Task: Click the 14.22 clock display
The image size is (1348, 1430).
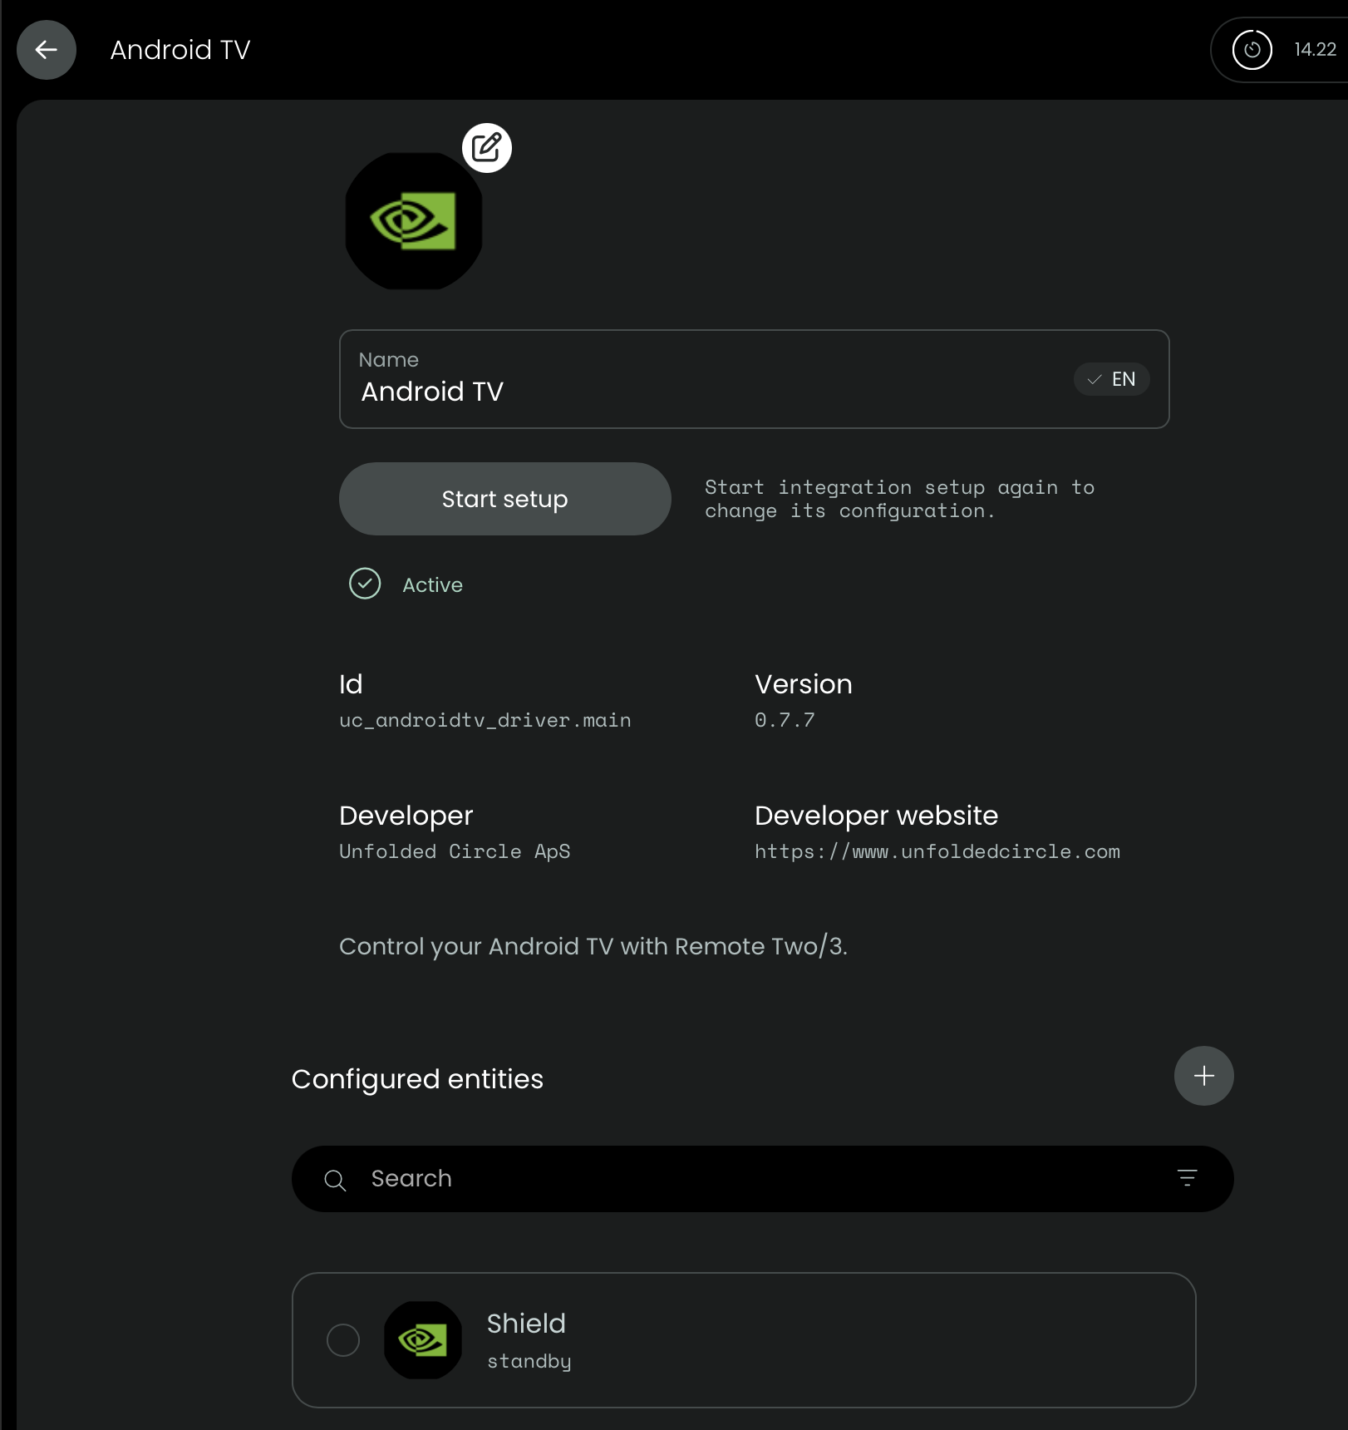Action: point(1315,50)
